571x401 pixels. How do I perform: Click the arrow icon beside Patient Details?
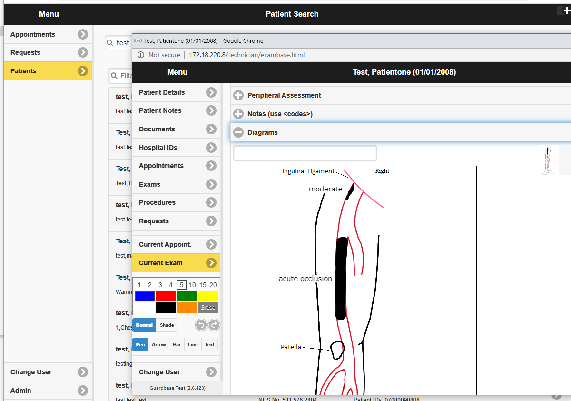click(211, 92)
